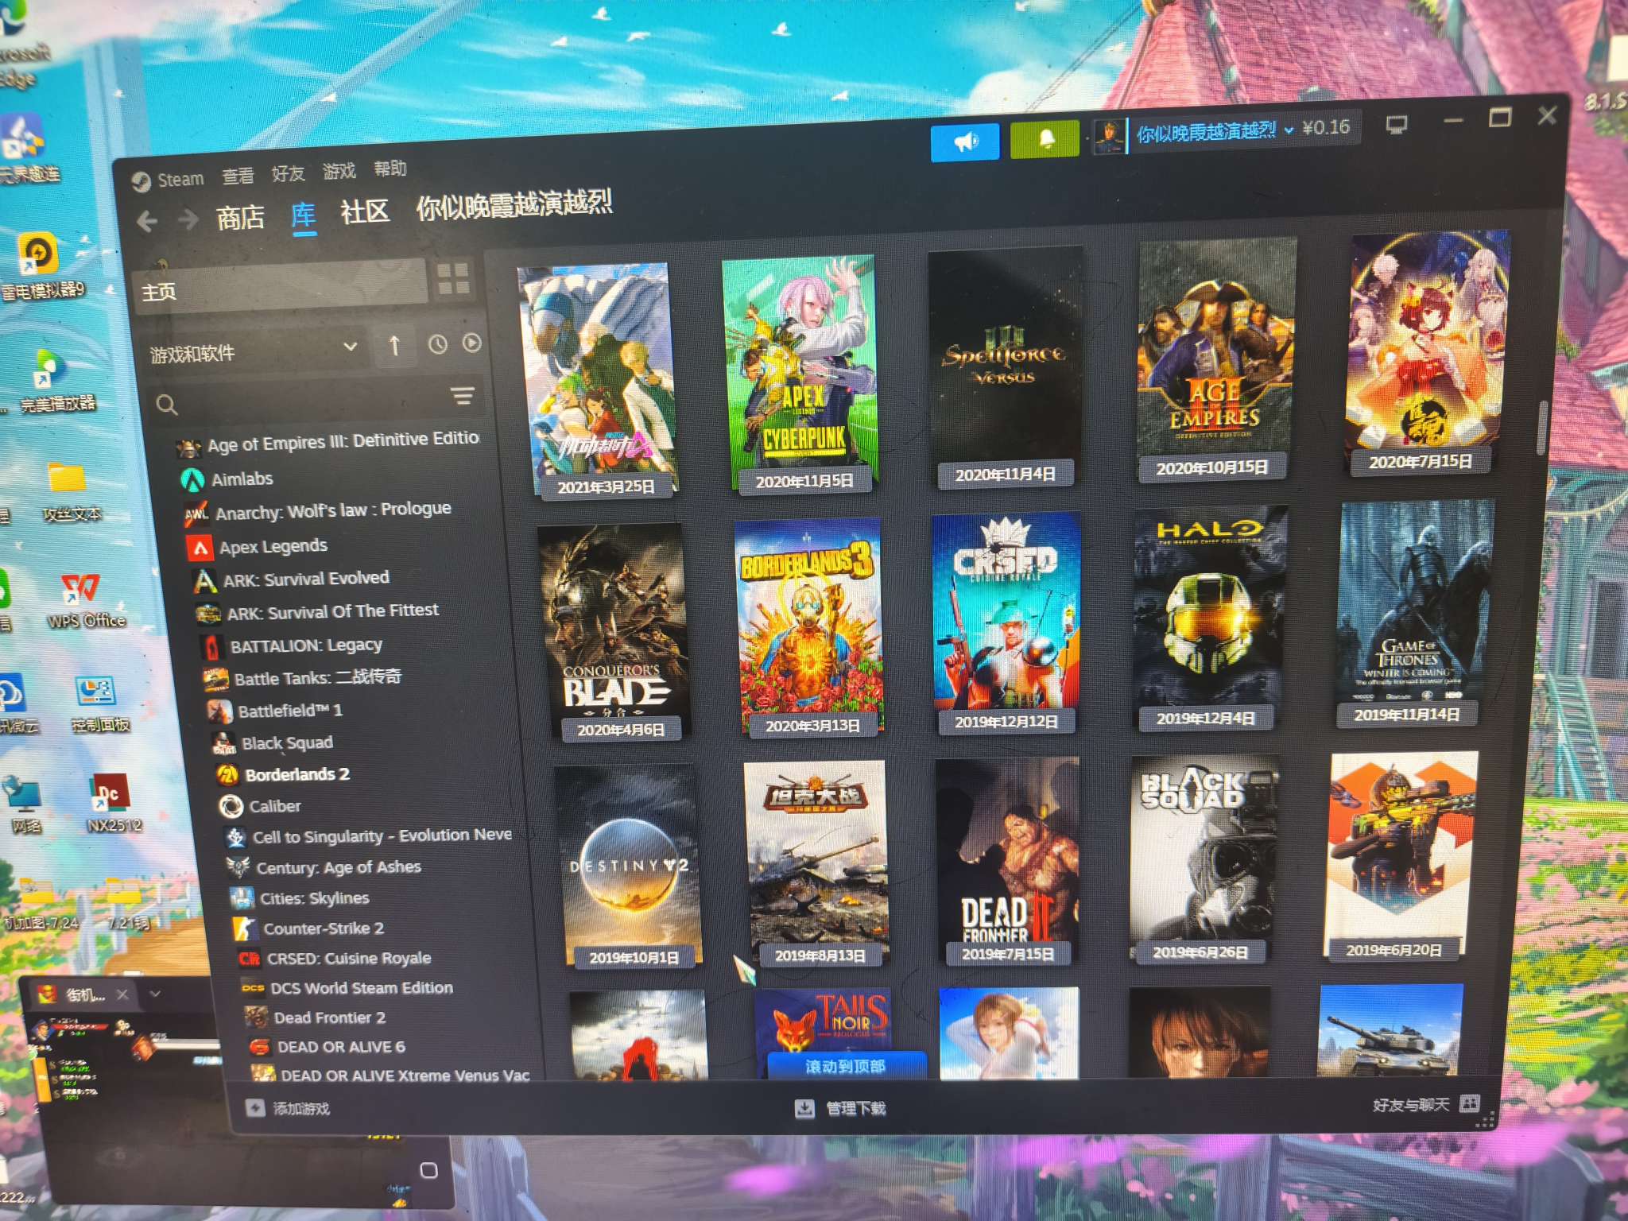Image resolution: width=1628 pixels, height=1221 pixels.
Task: Select Age of Empires III in list
Action: (328, 443)
